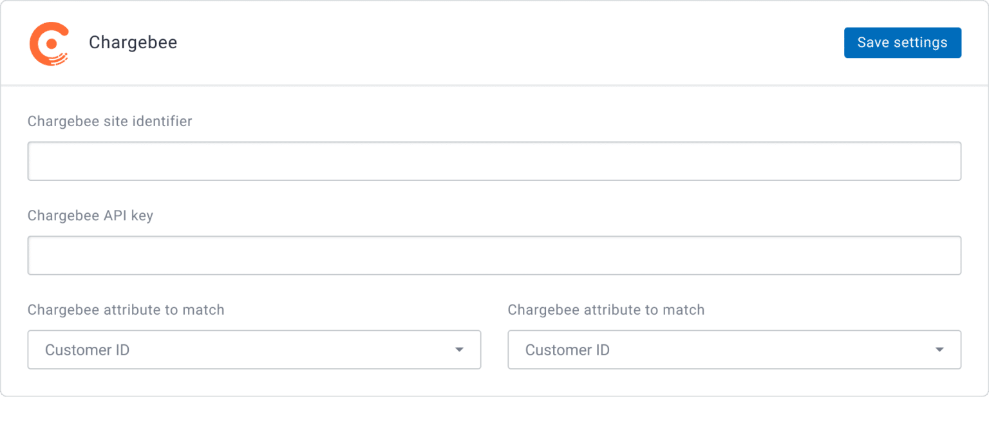This screenshot has width=989, height=439.
Task: Select the orange circular Chargebee brand mark
Action: pos(50,42)
